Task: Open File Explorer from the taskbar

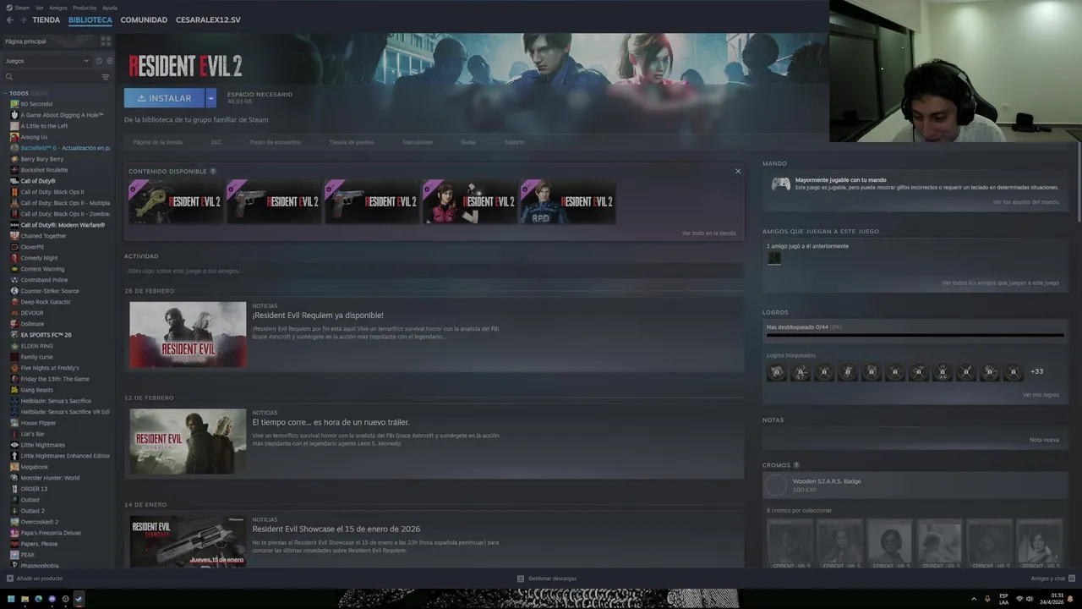Action: point(25,599)
